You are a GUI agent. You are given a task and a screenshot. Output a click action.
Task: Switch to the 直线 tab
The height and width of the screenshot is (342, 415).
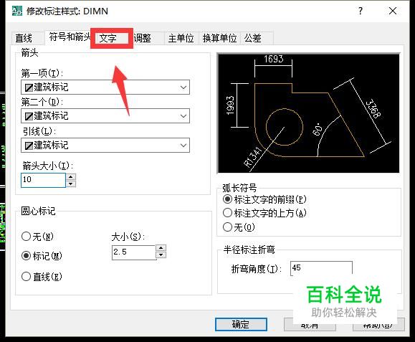pos(27,38)
